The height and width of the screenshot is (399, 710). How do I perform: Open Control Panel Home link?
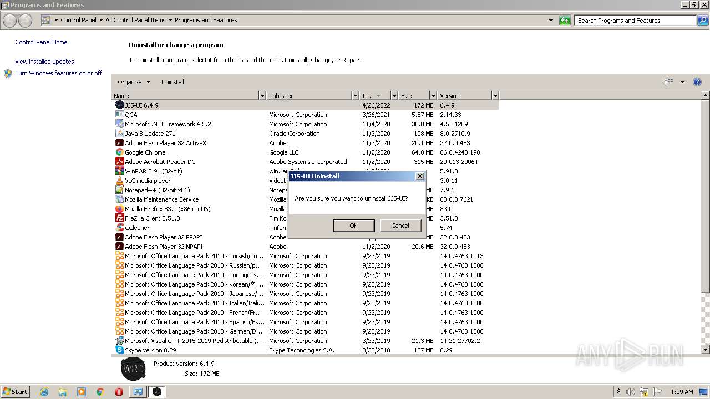(x=41, y=42)
